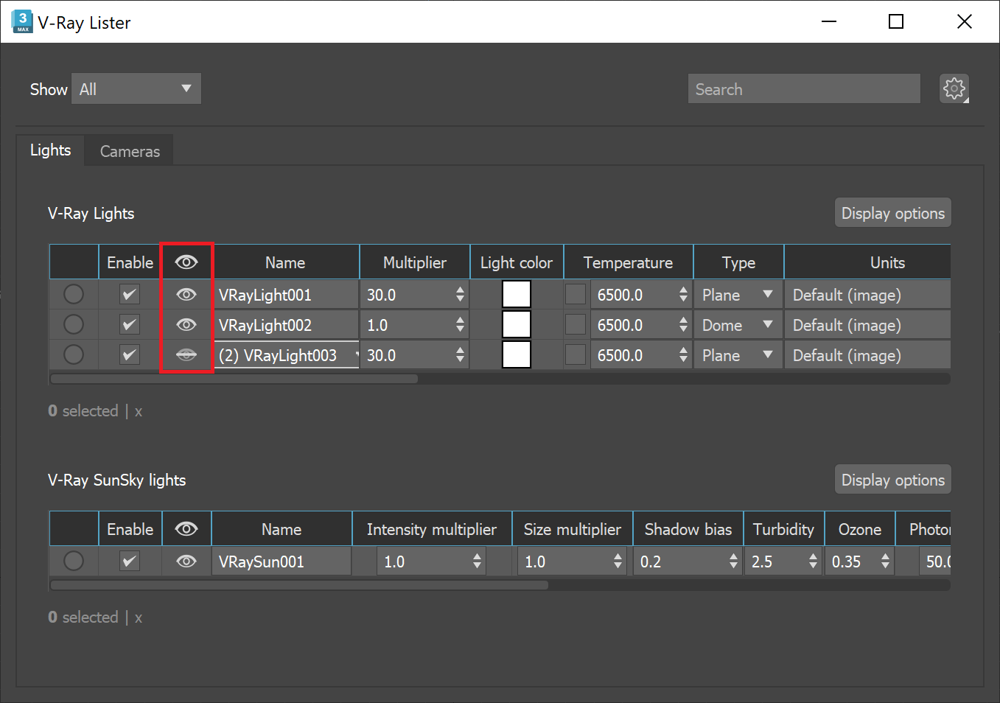Screen dimensions: 1000x703
Task: Select VRayLight002 via its radio button
Action: pyautogui.click(x=74, y=324)
